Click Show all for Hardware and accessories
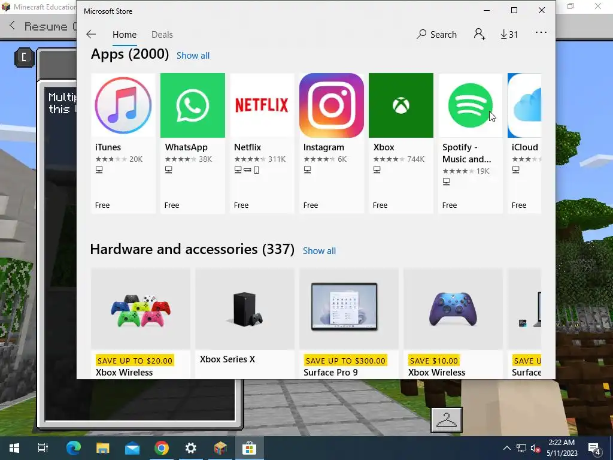Viewport: 613px width, 460px height. 320,251
